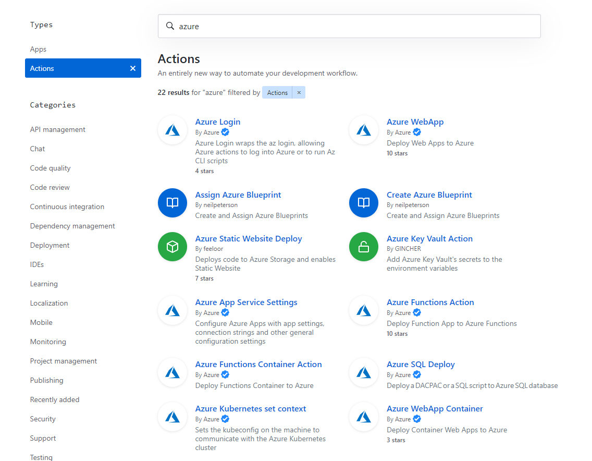
Task: Open the Assign Azure Blueprint book icon
Action: point(172,203)
